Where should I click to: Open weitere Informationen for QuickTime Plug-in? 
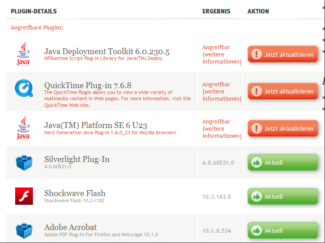click(222, 95)
